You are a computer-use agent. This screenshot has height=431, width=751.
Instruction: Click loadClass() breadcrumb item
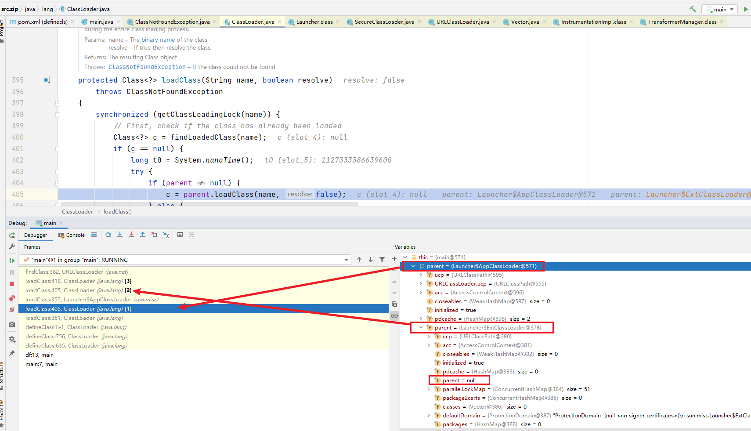click(117, 212)
